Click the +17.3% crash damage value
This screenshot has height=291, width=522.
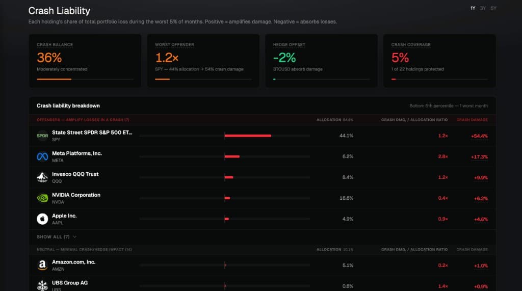(479, 157)
